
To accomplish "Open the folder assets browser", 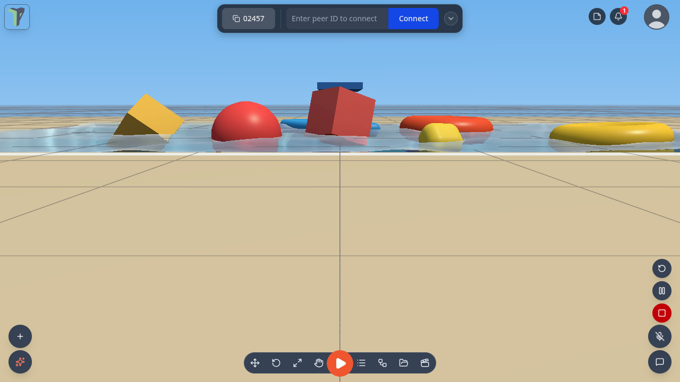I will pyautogui.click(x=404, y=363).
